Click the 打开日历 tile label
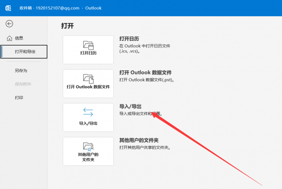 [88, 53]
